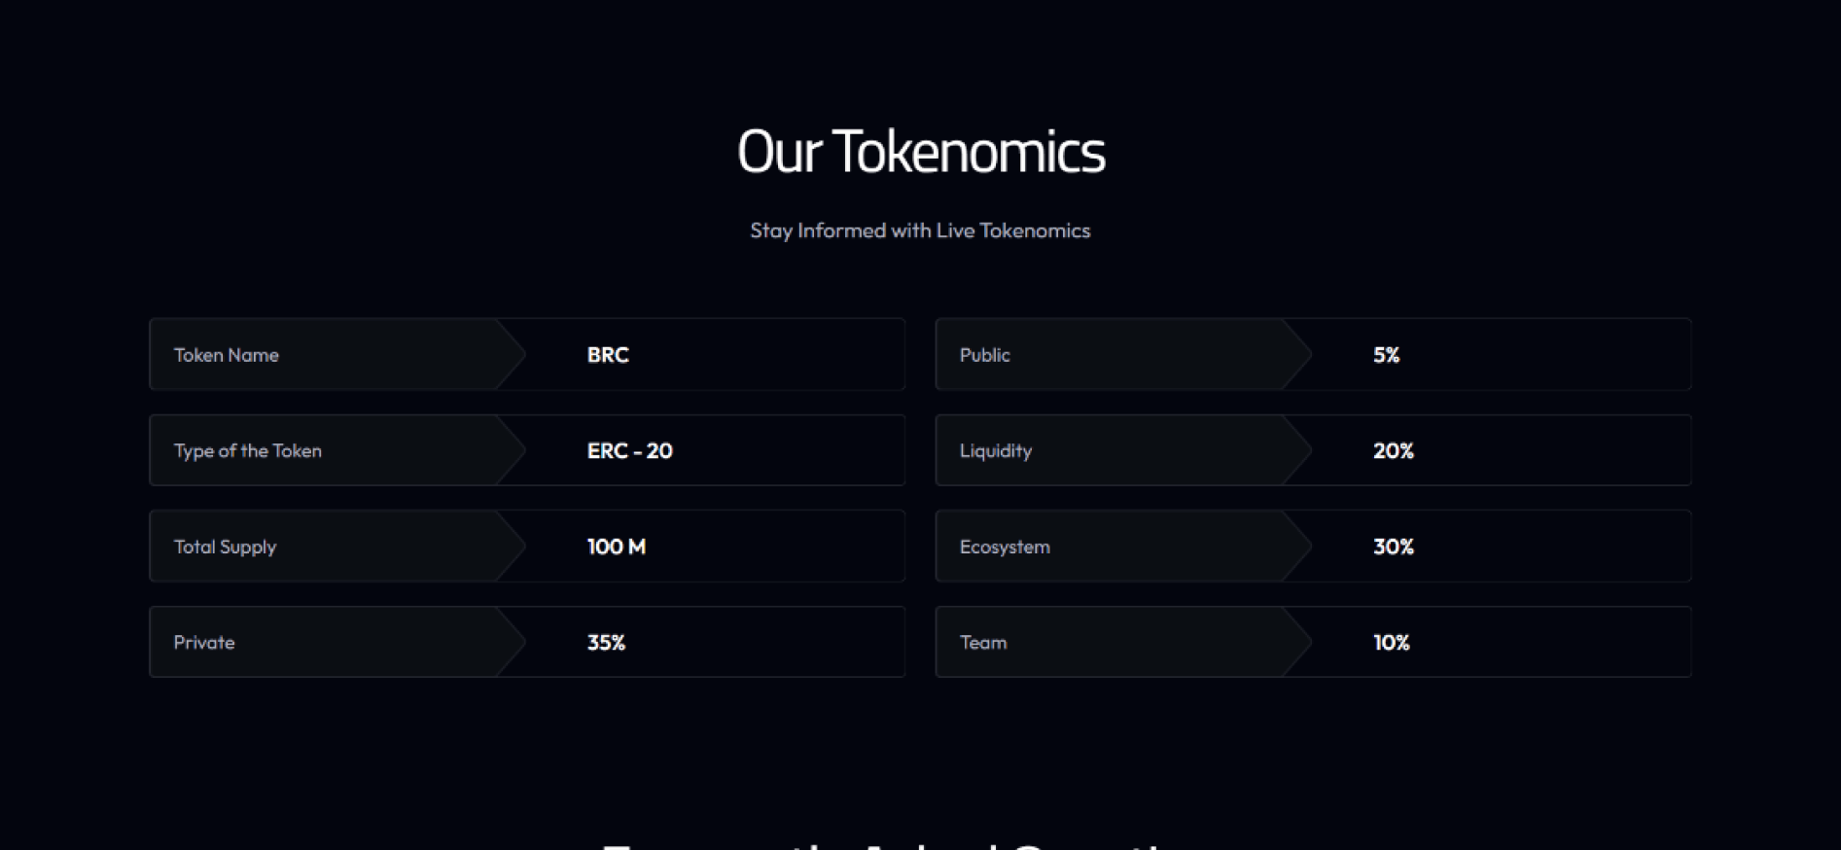Select the 30% ecosystem value

(x=1393, y=547)
